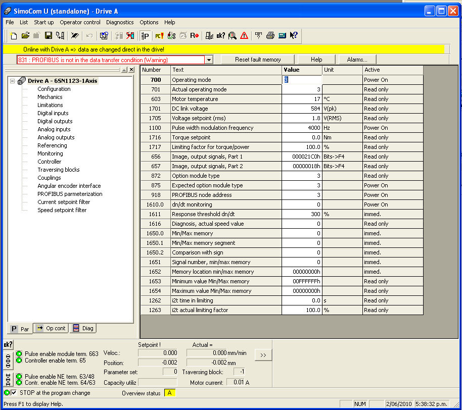Click the ok? button above the enable indicators
This screenshot has width=462, height=410.
click(x=8, y=344)
